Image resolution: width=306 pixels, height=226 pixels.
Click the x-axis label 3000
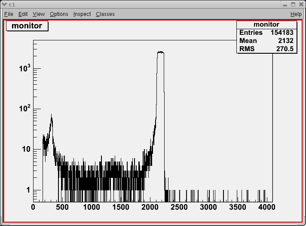(208, 207)
